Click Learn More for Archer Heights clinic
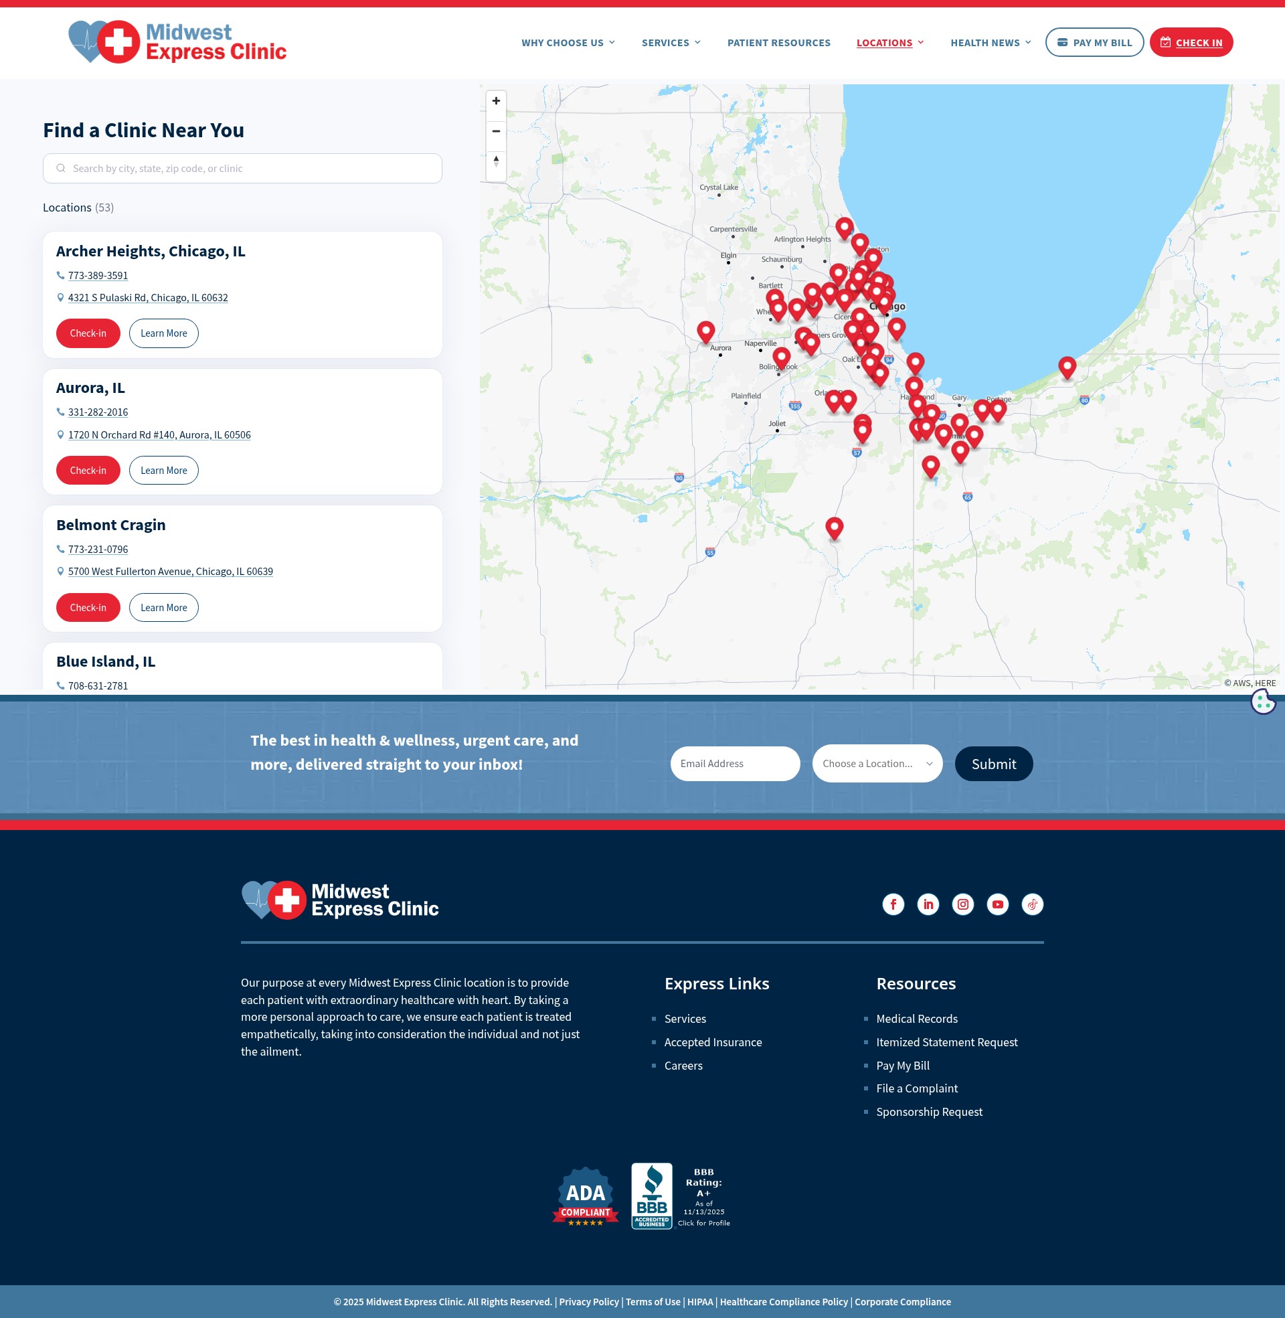The width and height of the screenshot is (1285, 1318). (x=164, y=333)
